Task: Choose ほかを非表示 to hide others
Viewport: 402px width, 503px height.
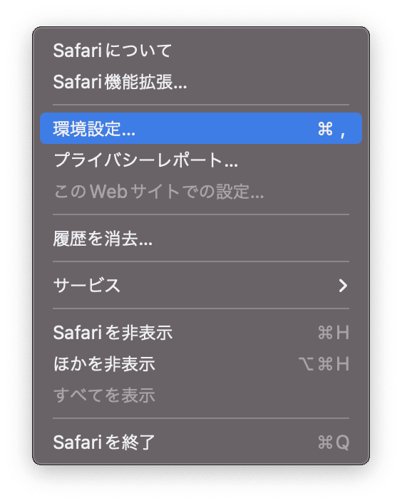Action: [201, 364]
